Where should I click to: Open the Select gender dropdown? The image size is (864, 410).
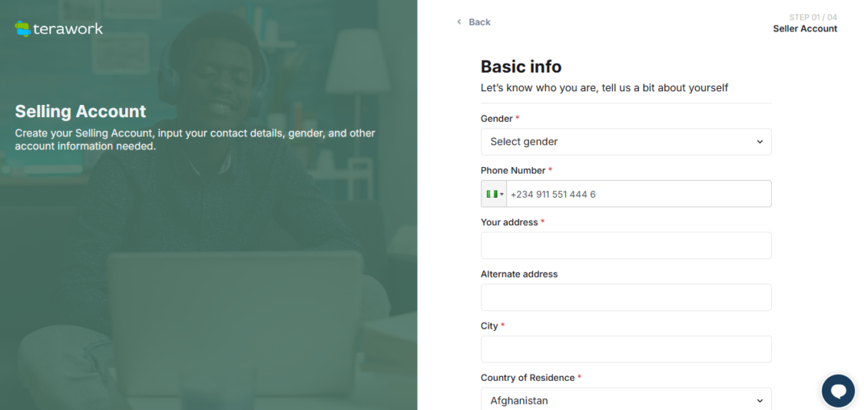[x=626, y=142]
